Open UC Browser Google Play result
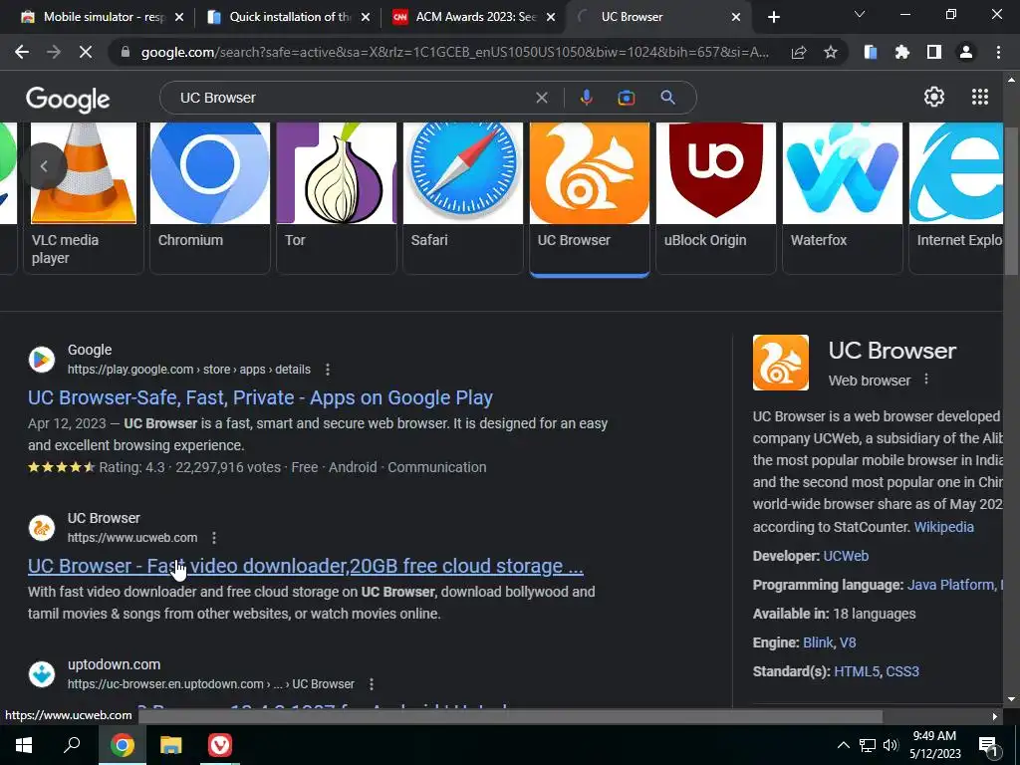1020x765 pixels. (260, 397)
